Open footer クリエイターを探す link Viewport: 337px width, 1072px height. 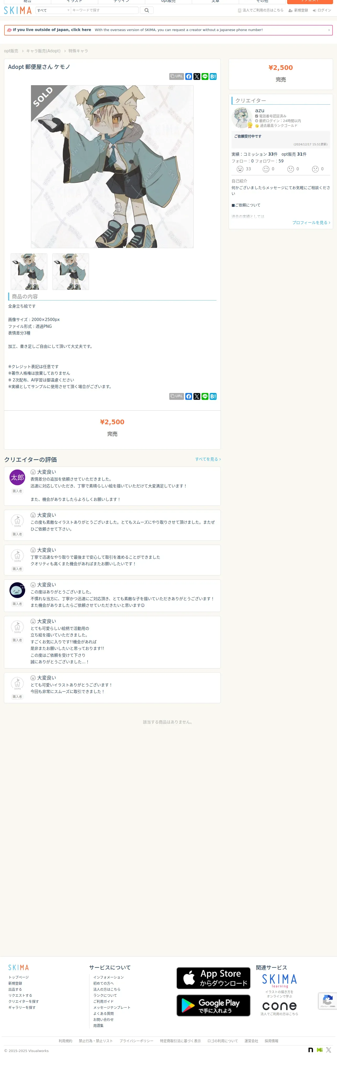tap(24, 1001)
